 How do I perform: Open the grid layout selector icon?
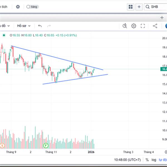pyautogui.click(x=130, y=7)
